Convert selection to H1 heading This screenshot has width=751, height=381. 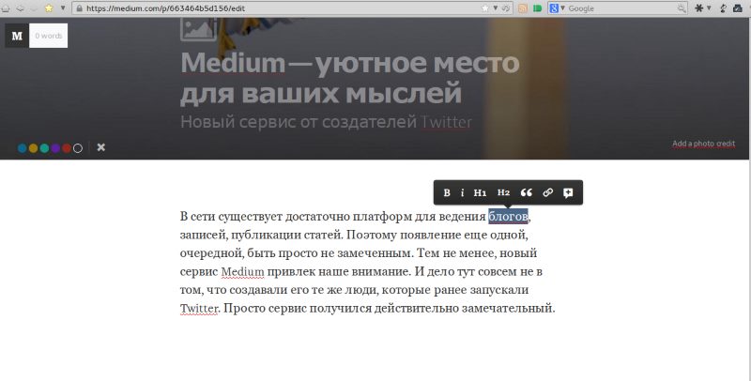[x=480, y=192]
